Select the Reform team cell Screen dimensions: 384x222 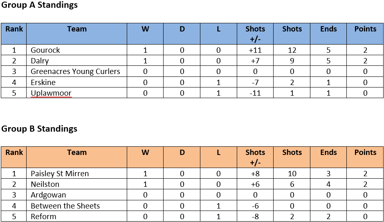click(x=43, y=216)
